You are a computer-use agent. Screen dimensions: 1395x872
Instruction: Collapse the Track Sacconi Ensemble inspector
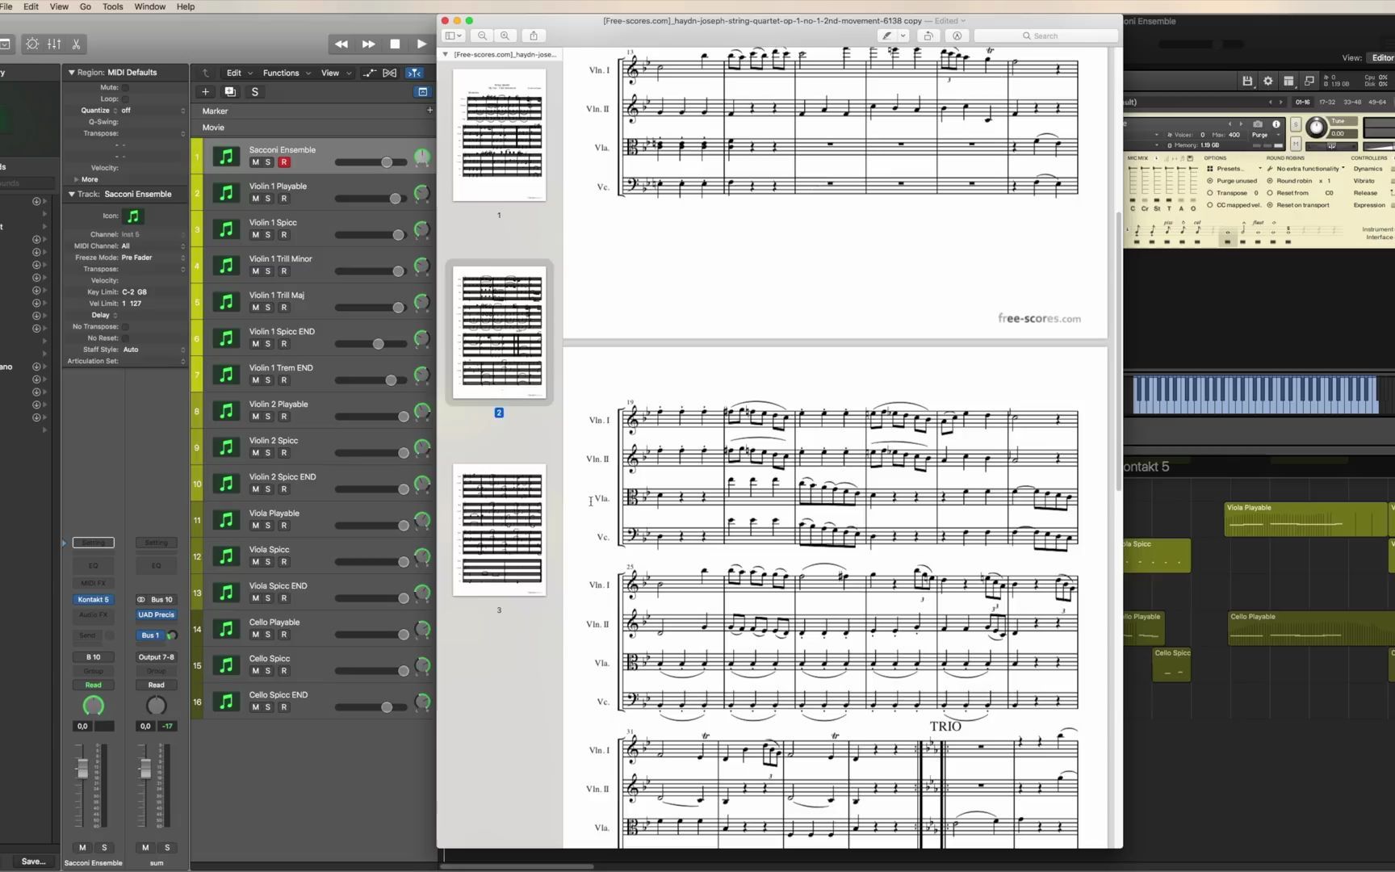click(x=71, y=195)
